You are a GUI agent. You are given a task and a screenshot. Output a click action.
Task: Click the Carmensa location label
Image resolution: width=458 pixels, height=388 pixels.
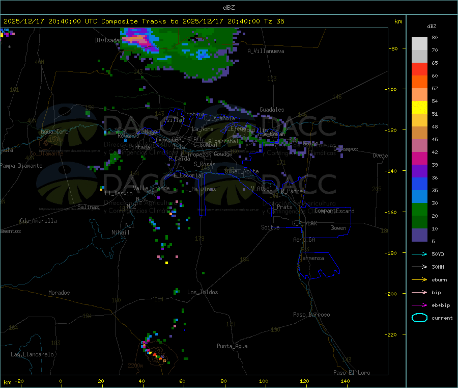(x=311, y=258)
